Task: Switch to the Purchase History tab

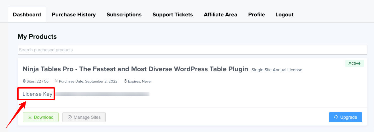Action: (x=74, y=14)
